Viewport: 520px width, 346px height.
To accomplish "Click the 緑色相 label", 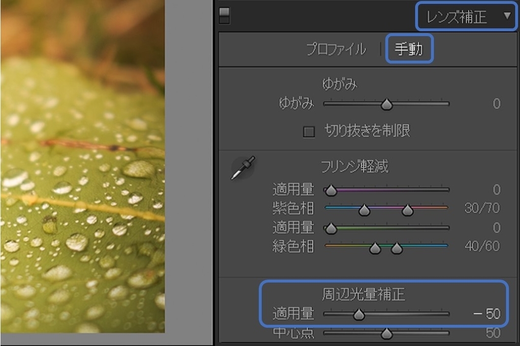I will [x=293, y=246].
